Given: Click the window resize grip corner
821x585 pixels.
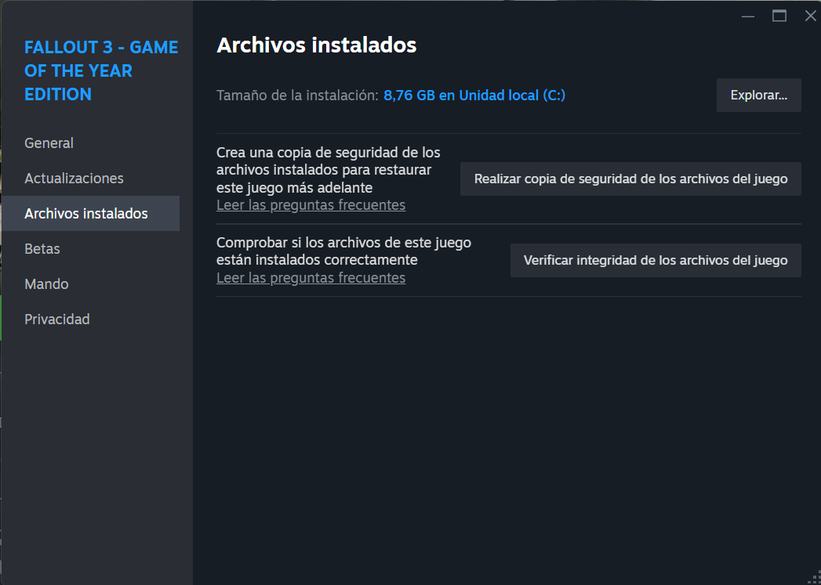Looking at the screenshot, I should pos(815,579).
